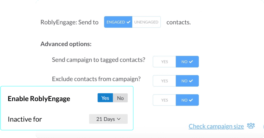Image resolution: width=264 pixels, height=138 pixels.
Task: Click the Enable RoblyEngage label
Action: (39, 99)
